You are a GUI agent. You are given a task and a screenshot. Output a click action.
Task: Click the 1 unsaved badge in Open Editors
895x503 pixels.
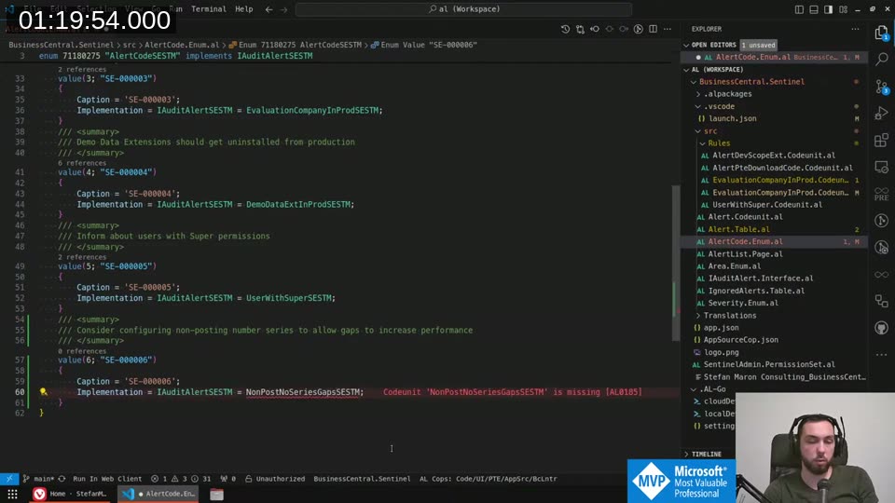click(759, 45)
